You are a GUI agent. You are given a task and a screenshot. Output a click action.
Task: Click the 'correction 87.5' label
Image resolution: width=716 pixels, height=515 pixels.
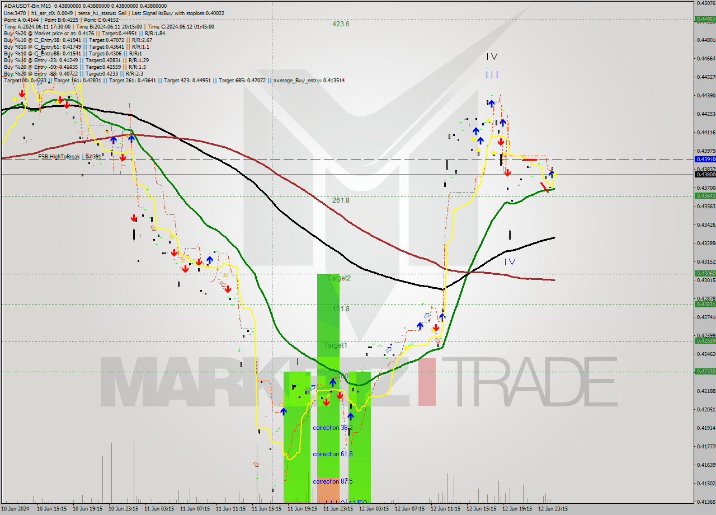click(x=333, y=481)
